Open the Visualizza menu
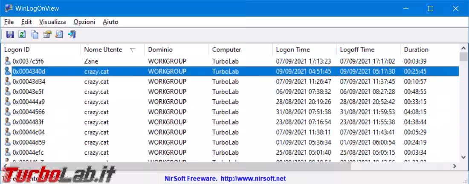The image size is (469, 184). pyautogui.click(x=52, y=22)
